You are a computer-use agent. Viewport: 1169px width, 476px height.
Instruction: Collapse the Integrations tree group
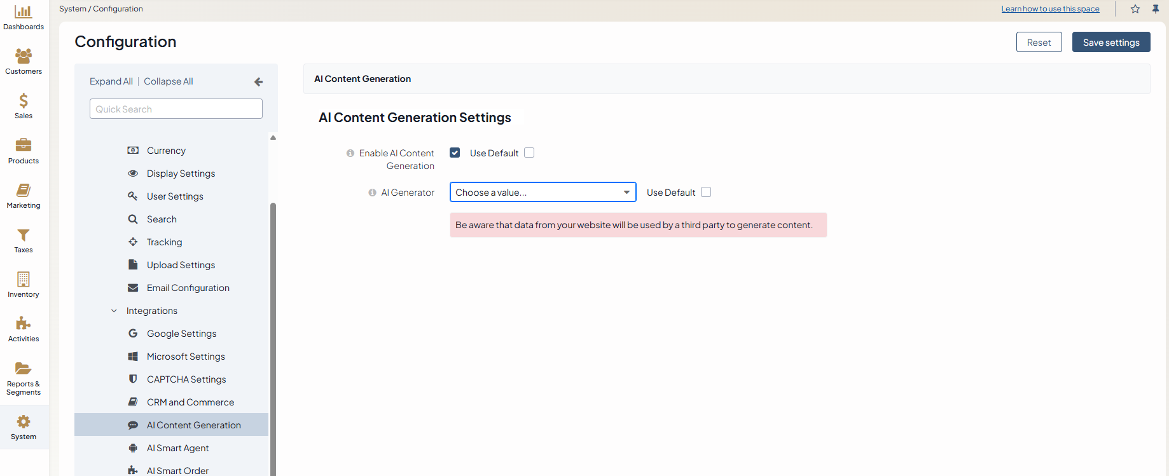tap(114, 311)
